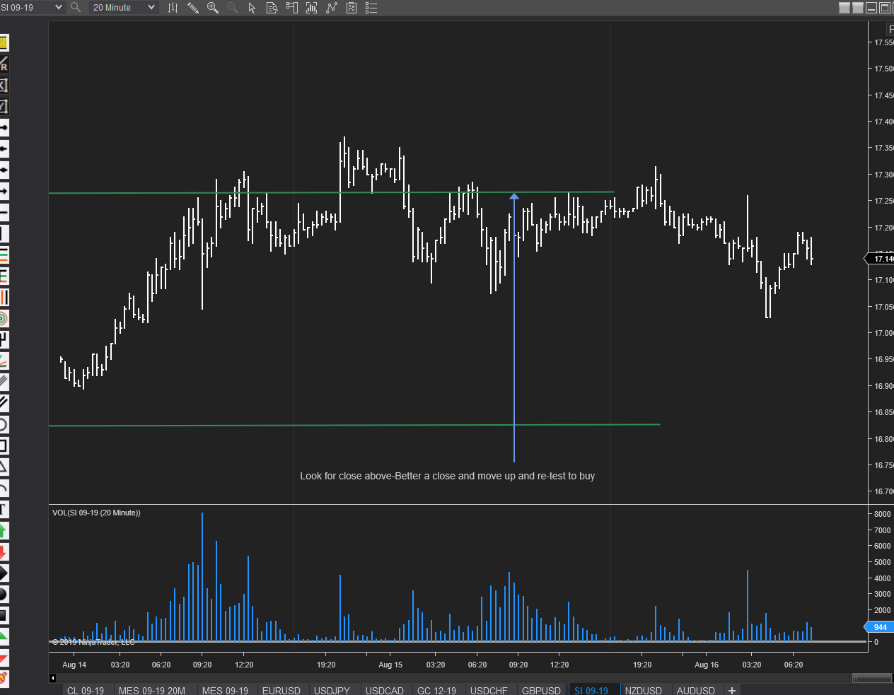Select the Fibonacci circle tool
The width and height of the screenshot is (894, 695).
pyautogui.click(x=4, y=318)
